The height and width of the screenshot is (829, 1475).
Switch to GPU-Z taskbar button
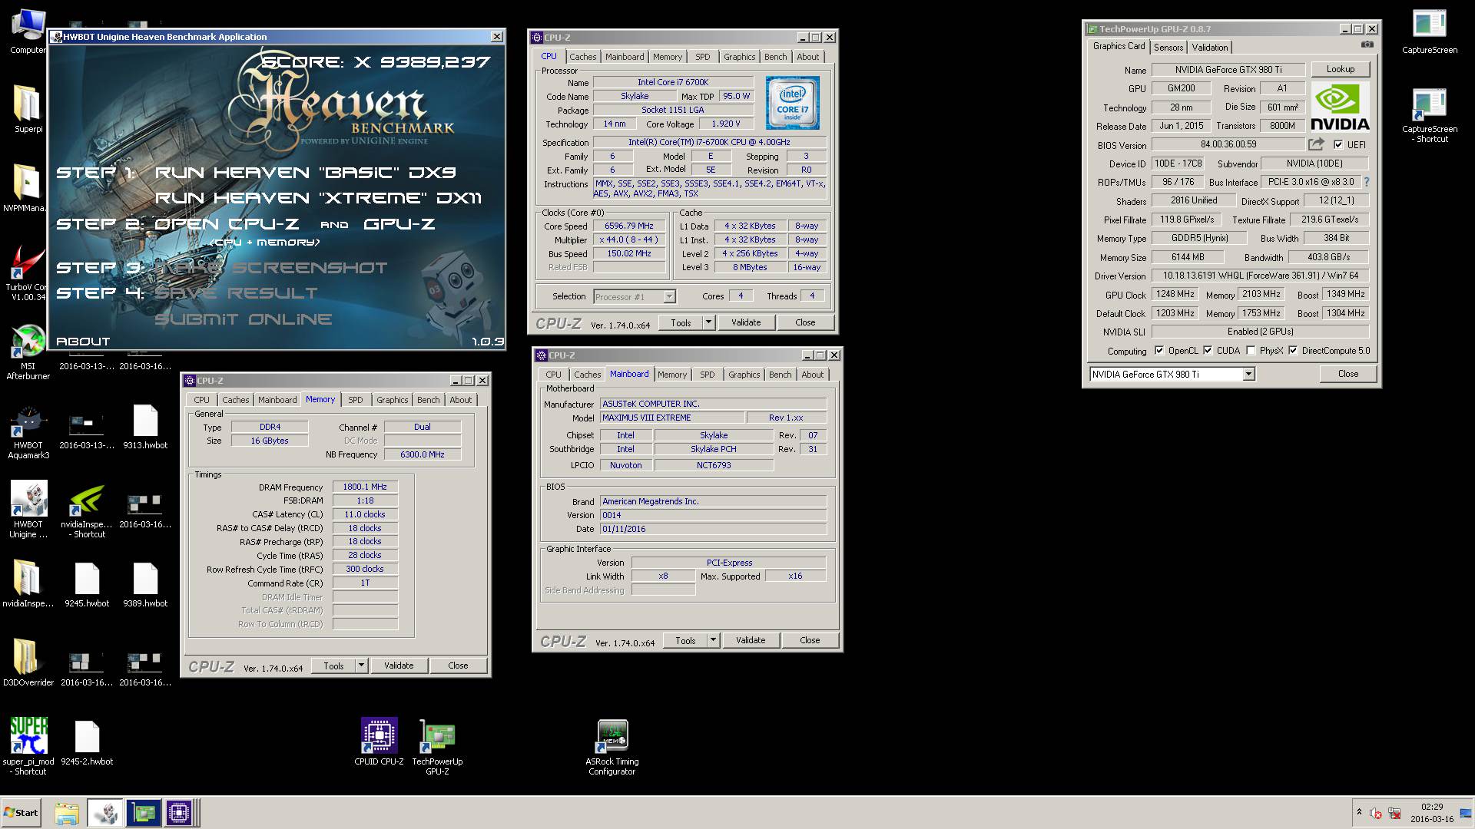point(144,813)
